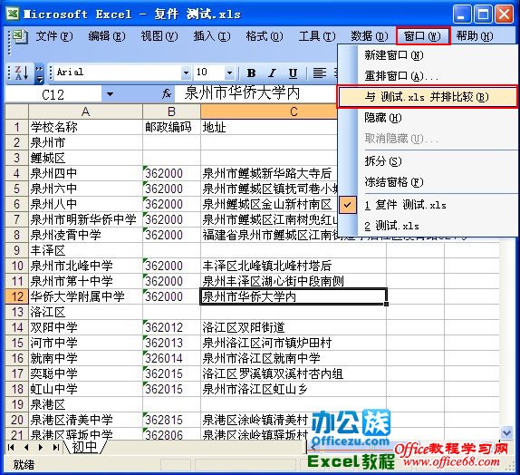This screenshot has width=520, height=475.
Task: Click cell 泉州市洛江区虹山乡
Action: click(x=294, y=389)
